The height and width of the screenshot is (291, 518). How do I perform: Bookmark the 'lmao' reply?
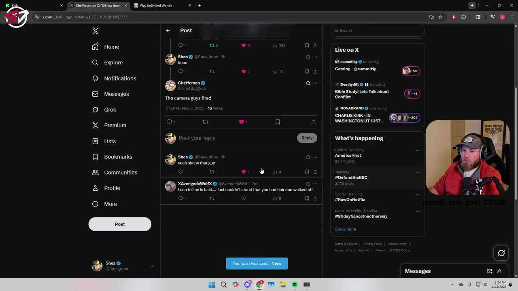pyautogui.click(x=307, y=72)
